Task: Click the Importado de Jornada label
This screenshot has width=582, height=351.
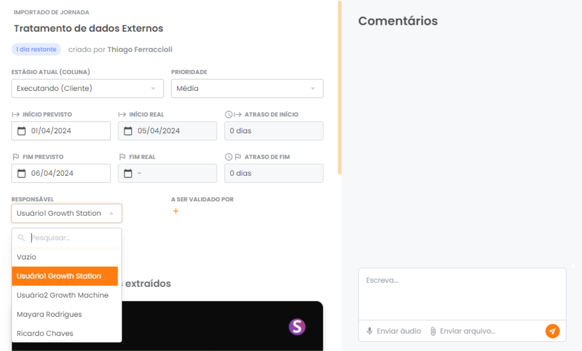Action: (52, 12)
